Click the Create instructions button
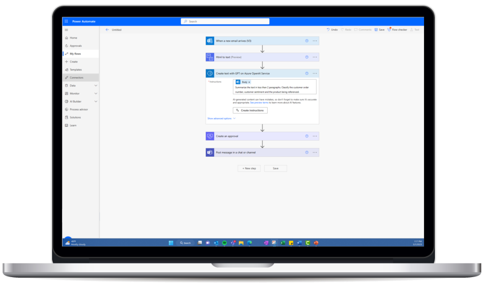487x288 pixels. pyautogui.click(x=250, y=110)
